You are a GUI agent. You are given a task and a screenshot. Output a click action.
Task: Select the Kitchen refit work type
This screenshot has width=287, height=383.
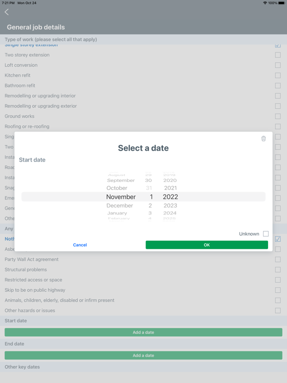point(143,75)
